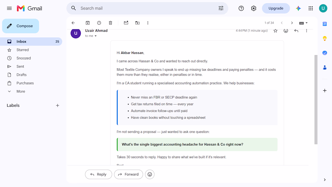Viewport: 332px width, 187px height.
Task: Click into the Search mail field
Action: (x=147, y=8)
